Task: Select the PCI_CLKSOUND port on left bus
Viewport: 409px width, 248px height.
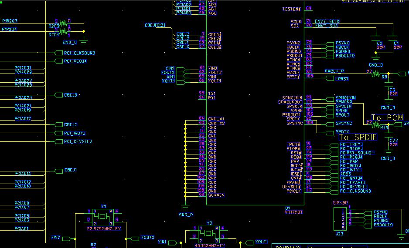Action: (79, 53)
